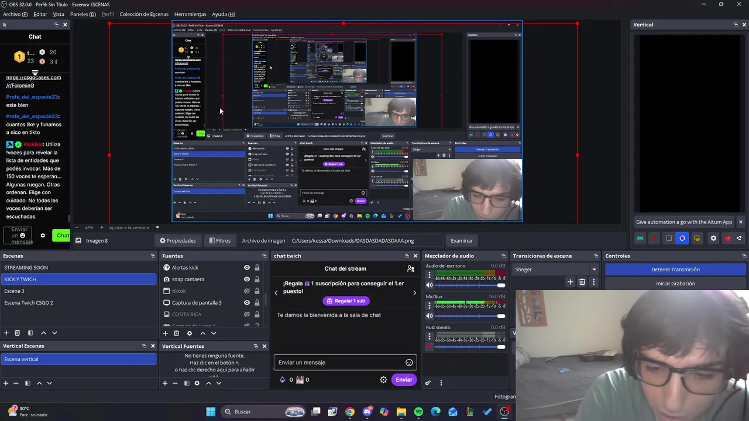The width and height of the screenshot is (749, 421).
Task: Add a scene in Vertical Escenas panel
Action: (x=6, y=383)
